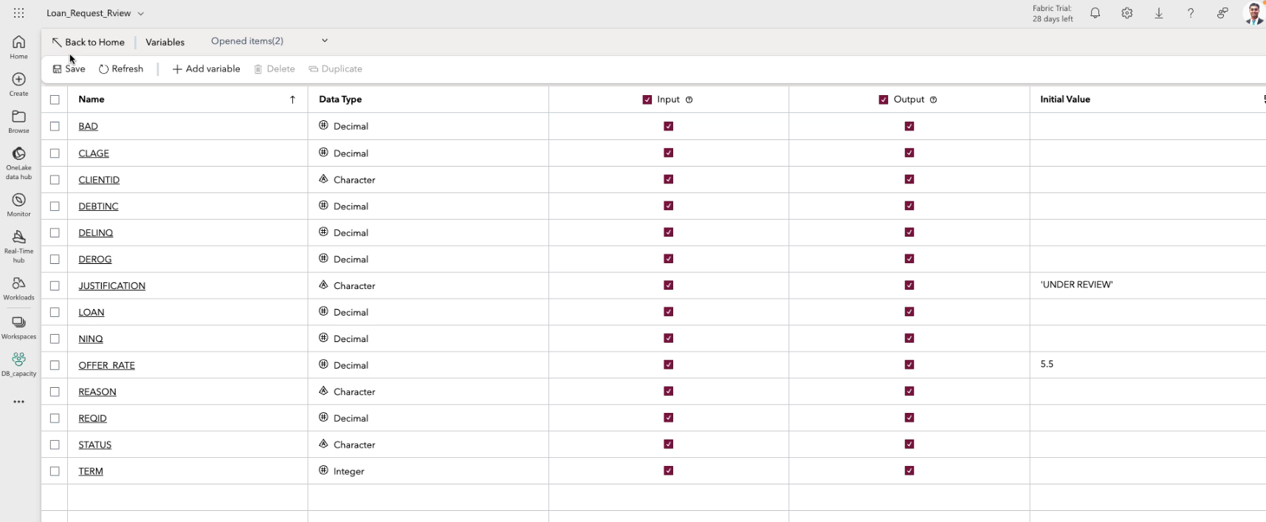Image resolution: width=1266 pixels, height=522 pixels.
Task: Sort by the Name column arrow
Action: click(292, 100)
